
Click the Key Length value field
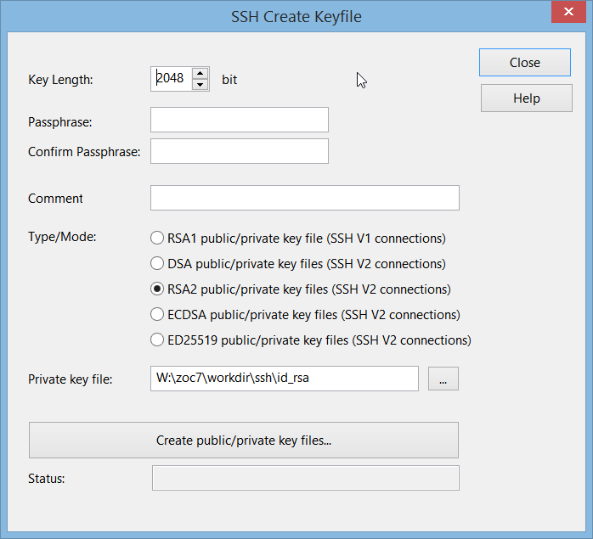172,78
